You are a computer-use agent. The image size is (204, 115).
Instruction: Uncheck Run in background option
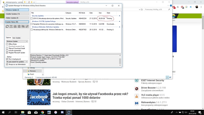pyautogui.click(x=7, y=59)
